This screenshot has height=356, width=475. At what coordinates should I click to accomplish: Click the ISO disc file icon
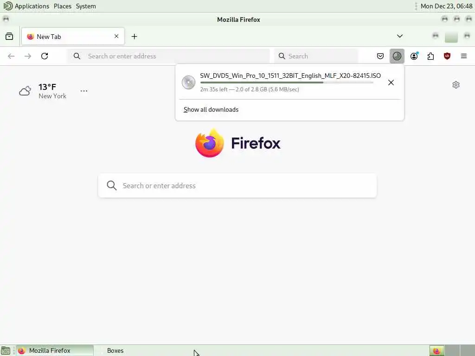click(x=188, y=83)
